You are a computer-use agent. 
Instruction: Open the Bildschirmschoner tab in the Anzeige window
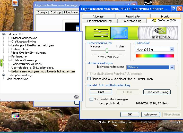coord(71,13)
